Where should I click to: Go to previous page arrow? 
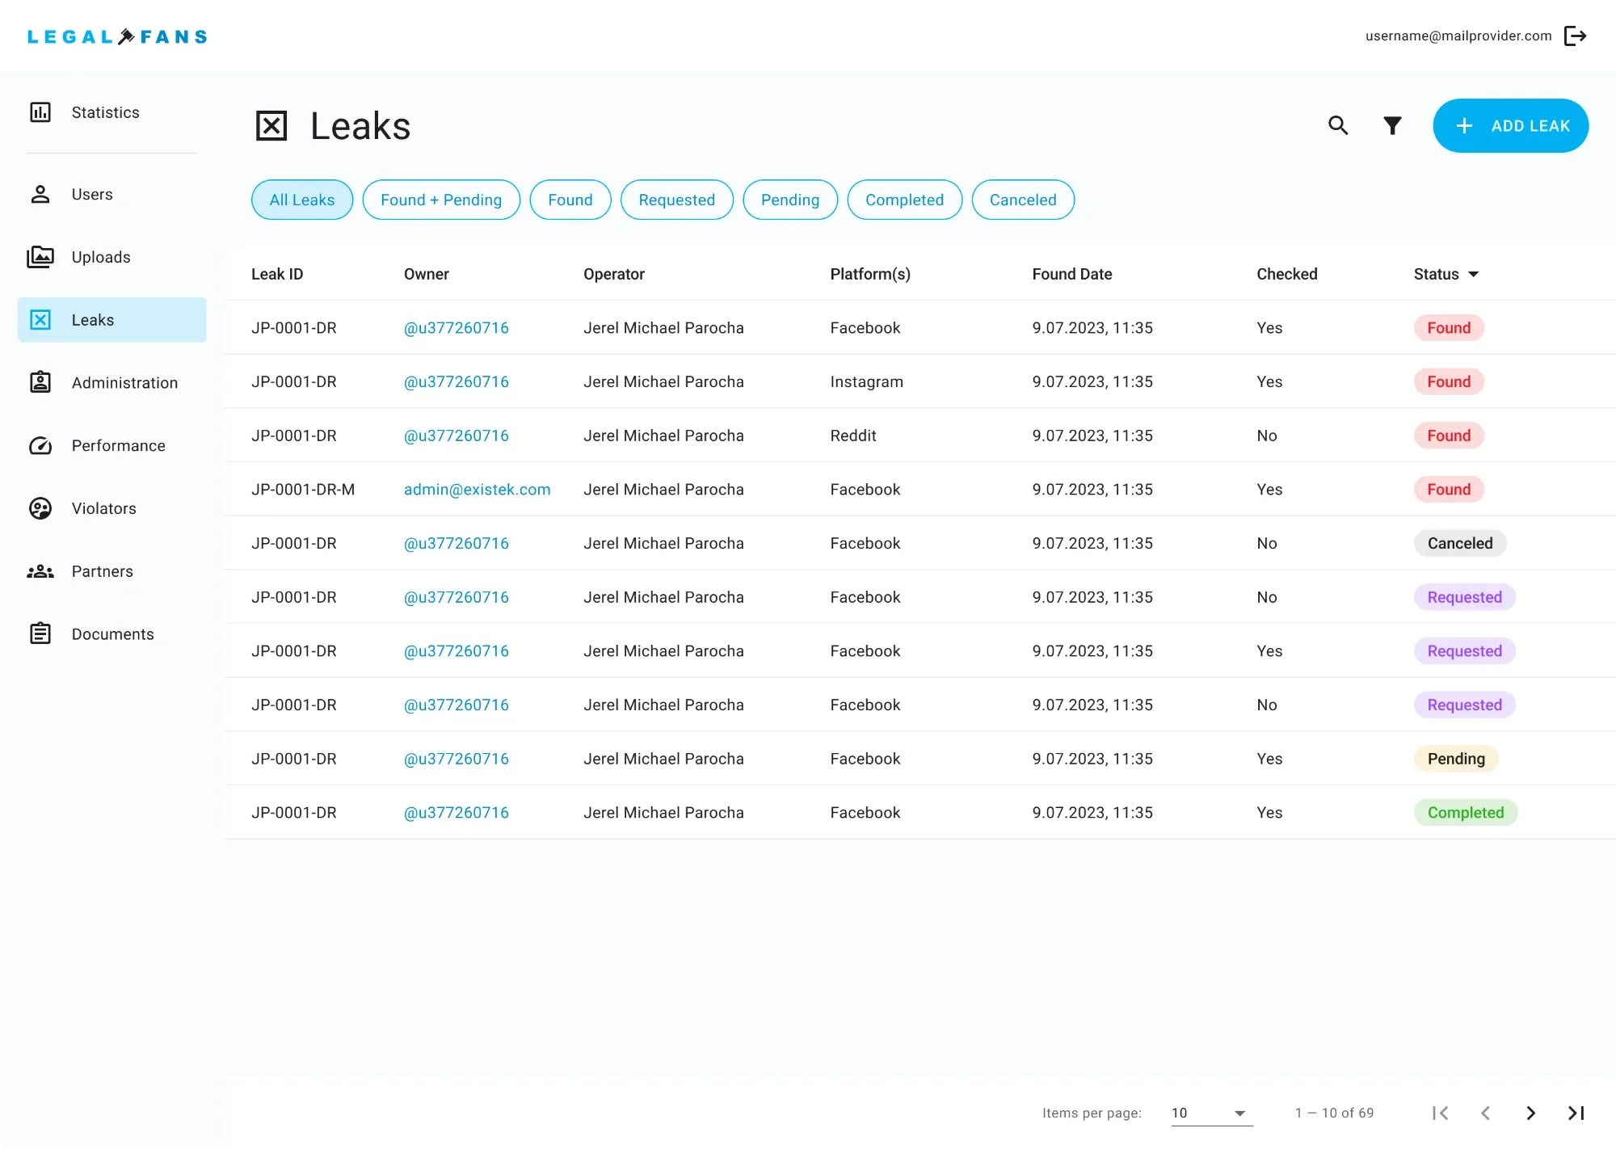click(1485, 1113)
